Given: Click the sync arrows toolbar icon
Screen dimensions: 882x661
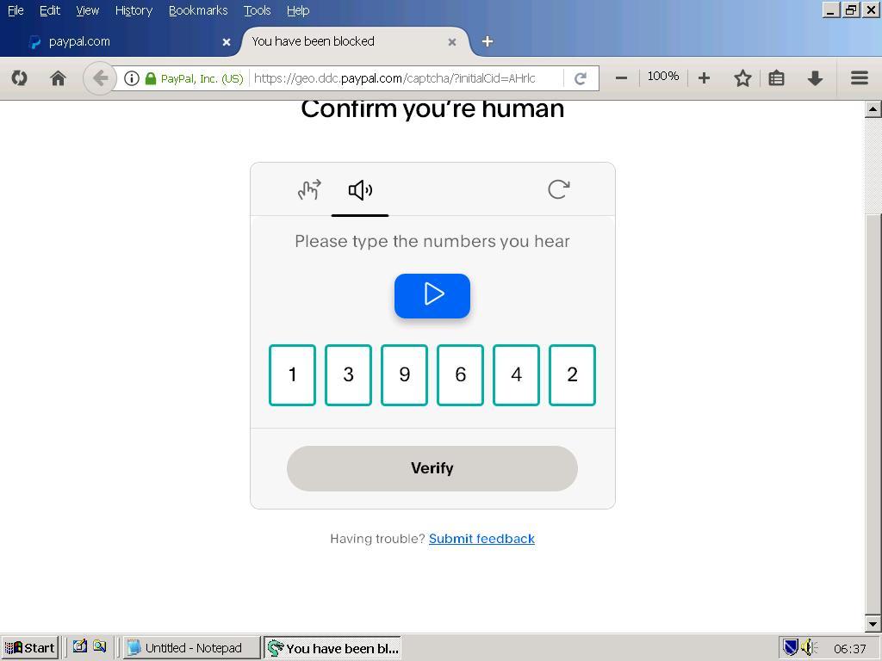Looking at the screenshot, I should point(19,78).
